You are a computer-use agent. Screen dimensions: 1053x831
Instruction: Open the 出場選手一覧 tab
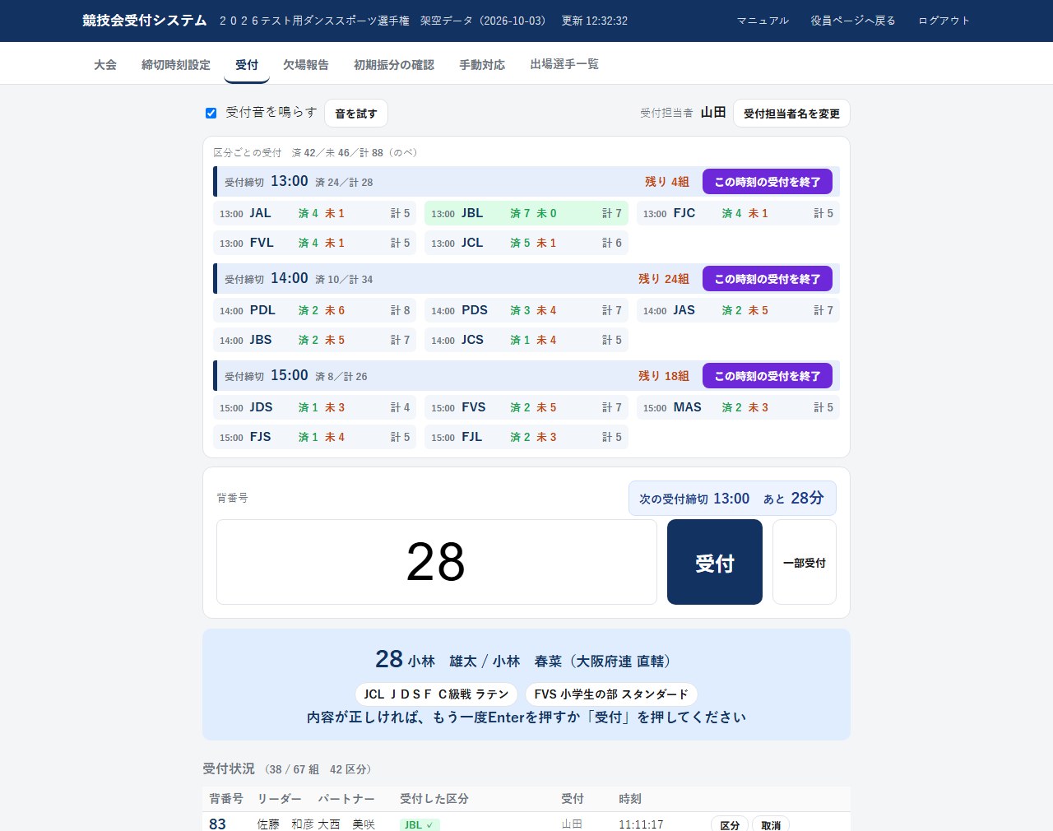pos(564,64)
